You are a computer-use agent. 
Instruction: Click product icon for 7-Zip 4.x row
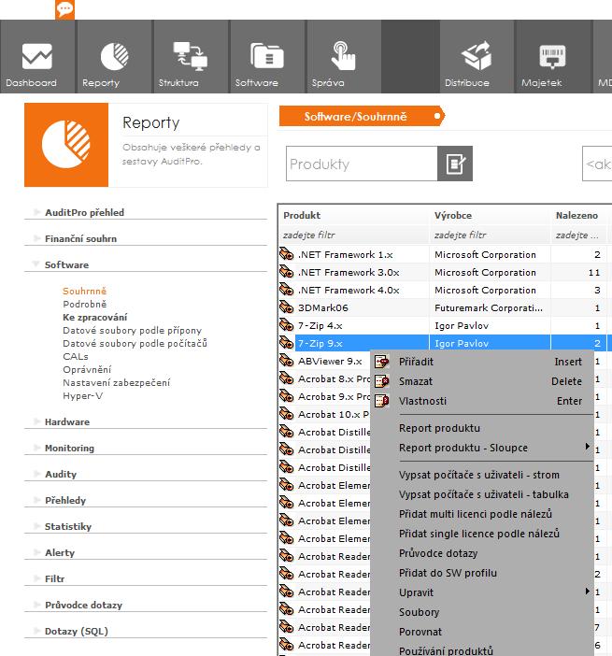click(287, 325)
